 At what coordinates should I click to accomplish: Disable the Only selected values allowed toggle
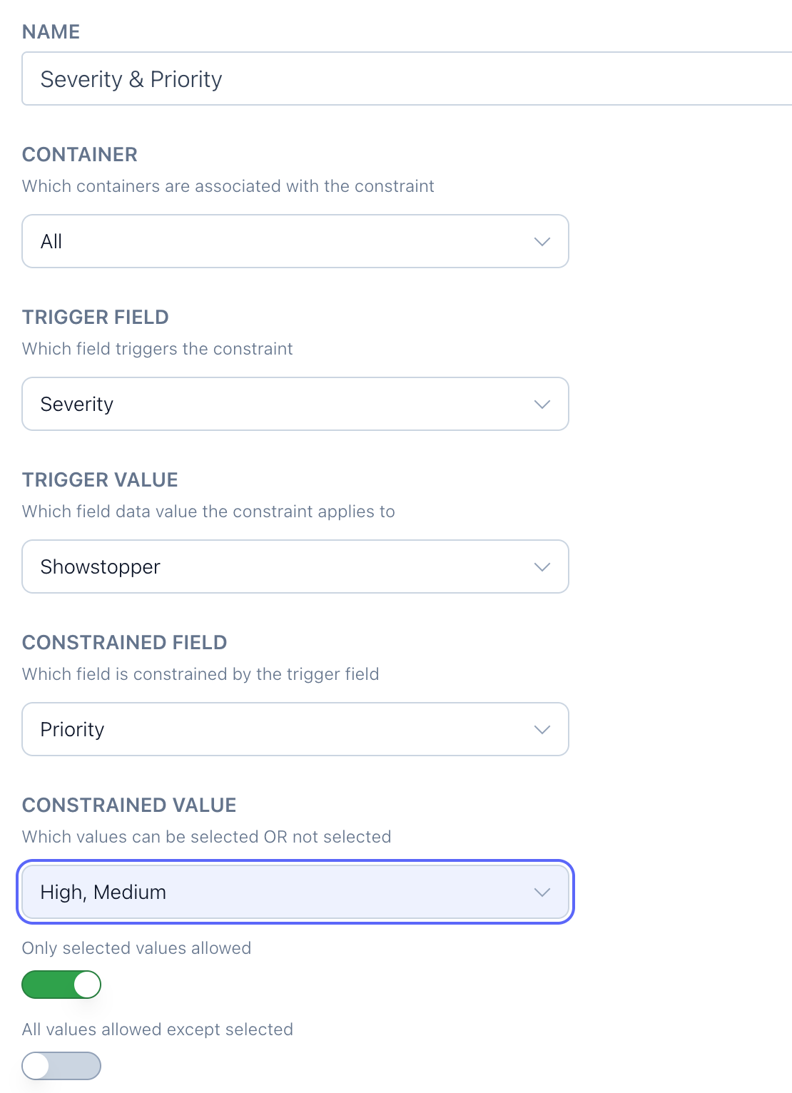pyautogui.click(x=61, y=985)
